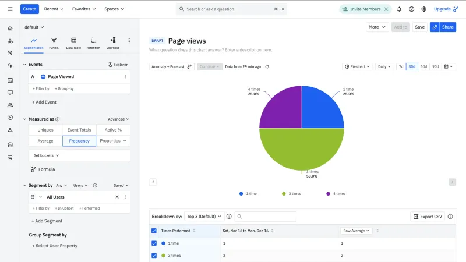Collapse the left panel with arrow
466x262 pixels.
coord(153,182)
